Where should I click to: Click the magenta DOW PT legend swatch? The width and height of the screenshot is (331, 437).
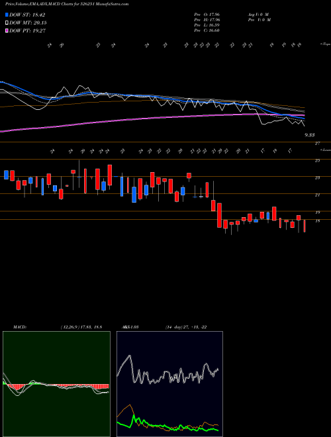(x=7, y=30)
